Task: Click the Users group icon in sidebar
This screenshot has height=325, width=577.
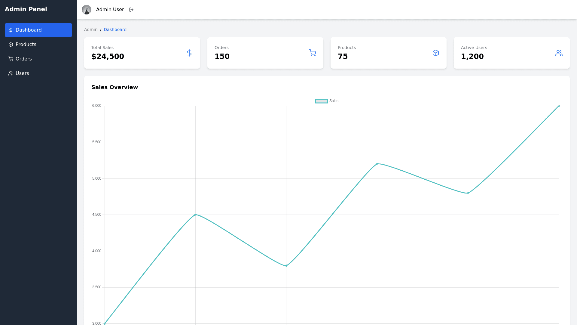Action: tap(11, 73)
